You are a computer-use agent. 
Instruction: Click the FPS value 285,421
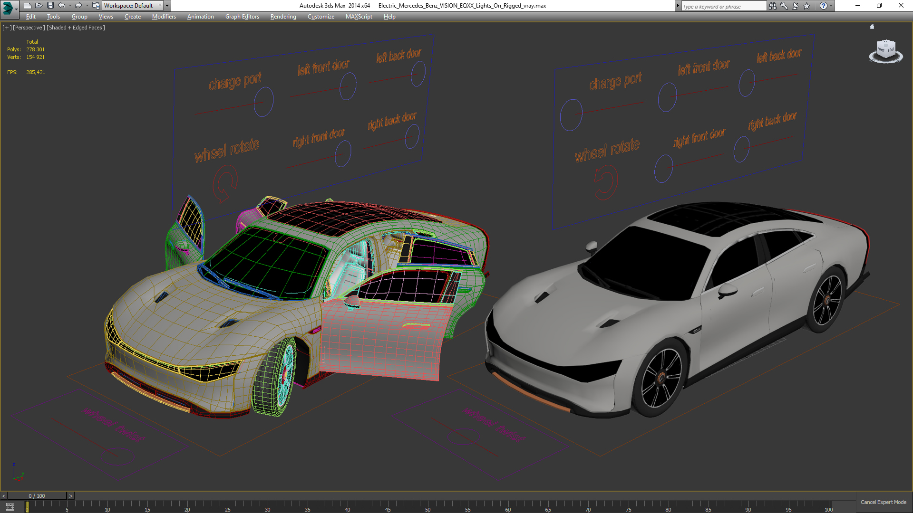tap(36, 72)
